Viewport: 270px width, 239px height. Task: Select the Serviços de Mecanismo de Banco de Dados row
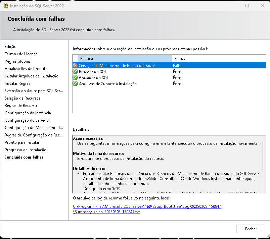coord(169,65)
